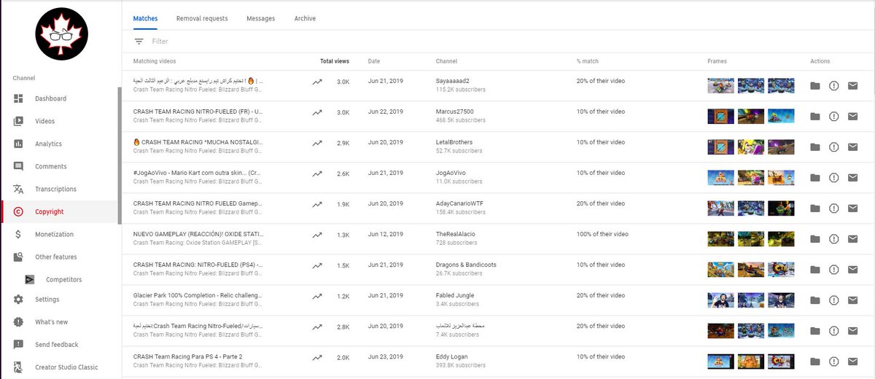Select the Matches tab

[x=145, y=18]
